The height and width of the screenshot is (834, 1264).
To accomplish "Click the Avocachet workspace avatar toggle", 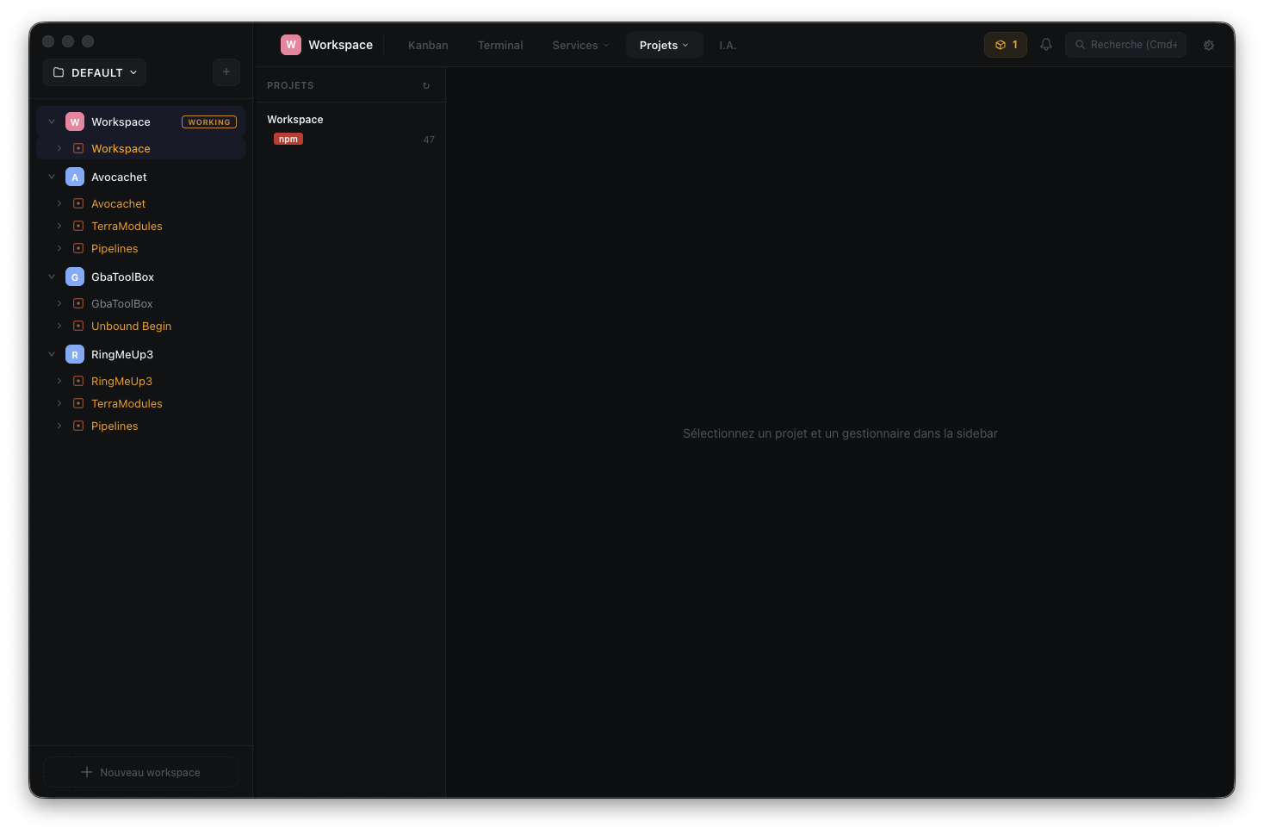I will [75, 177].
